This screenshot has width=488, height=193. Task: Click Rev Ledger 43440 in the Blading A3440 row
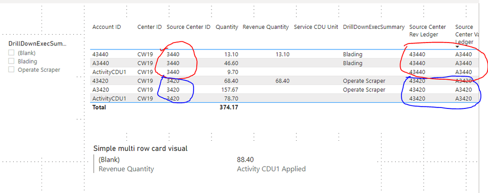(x=417, y=63)
